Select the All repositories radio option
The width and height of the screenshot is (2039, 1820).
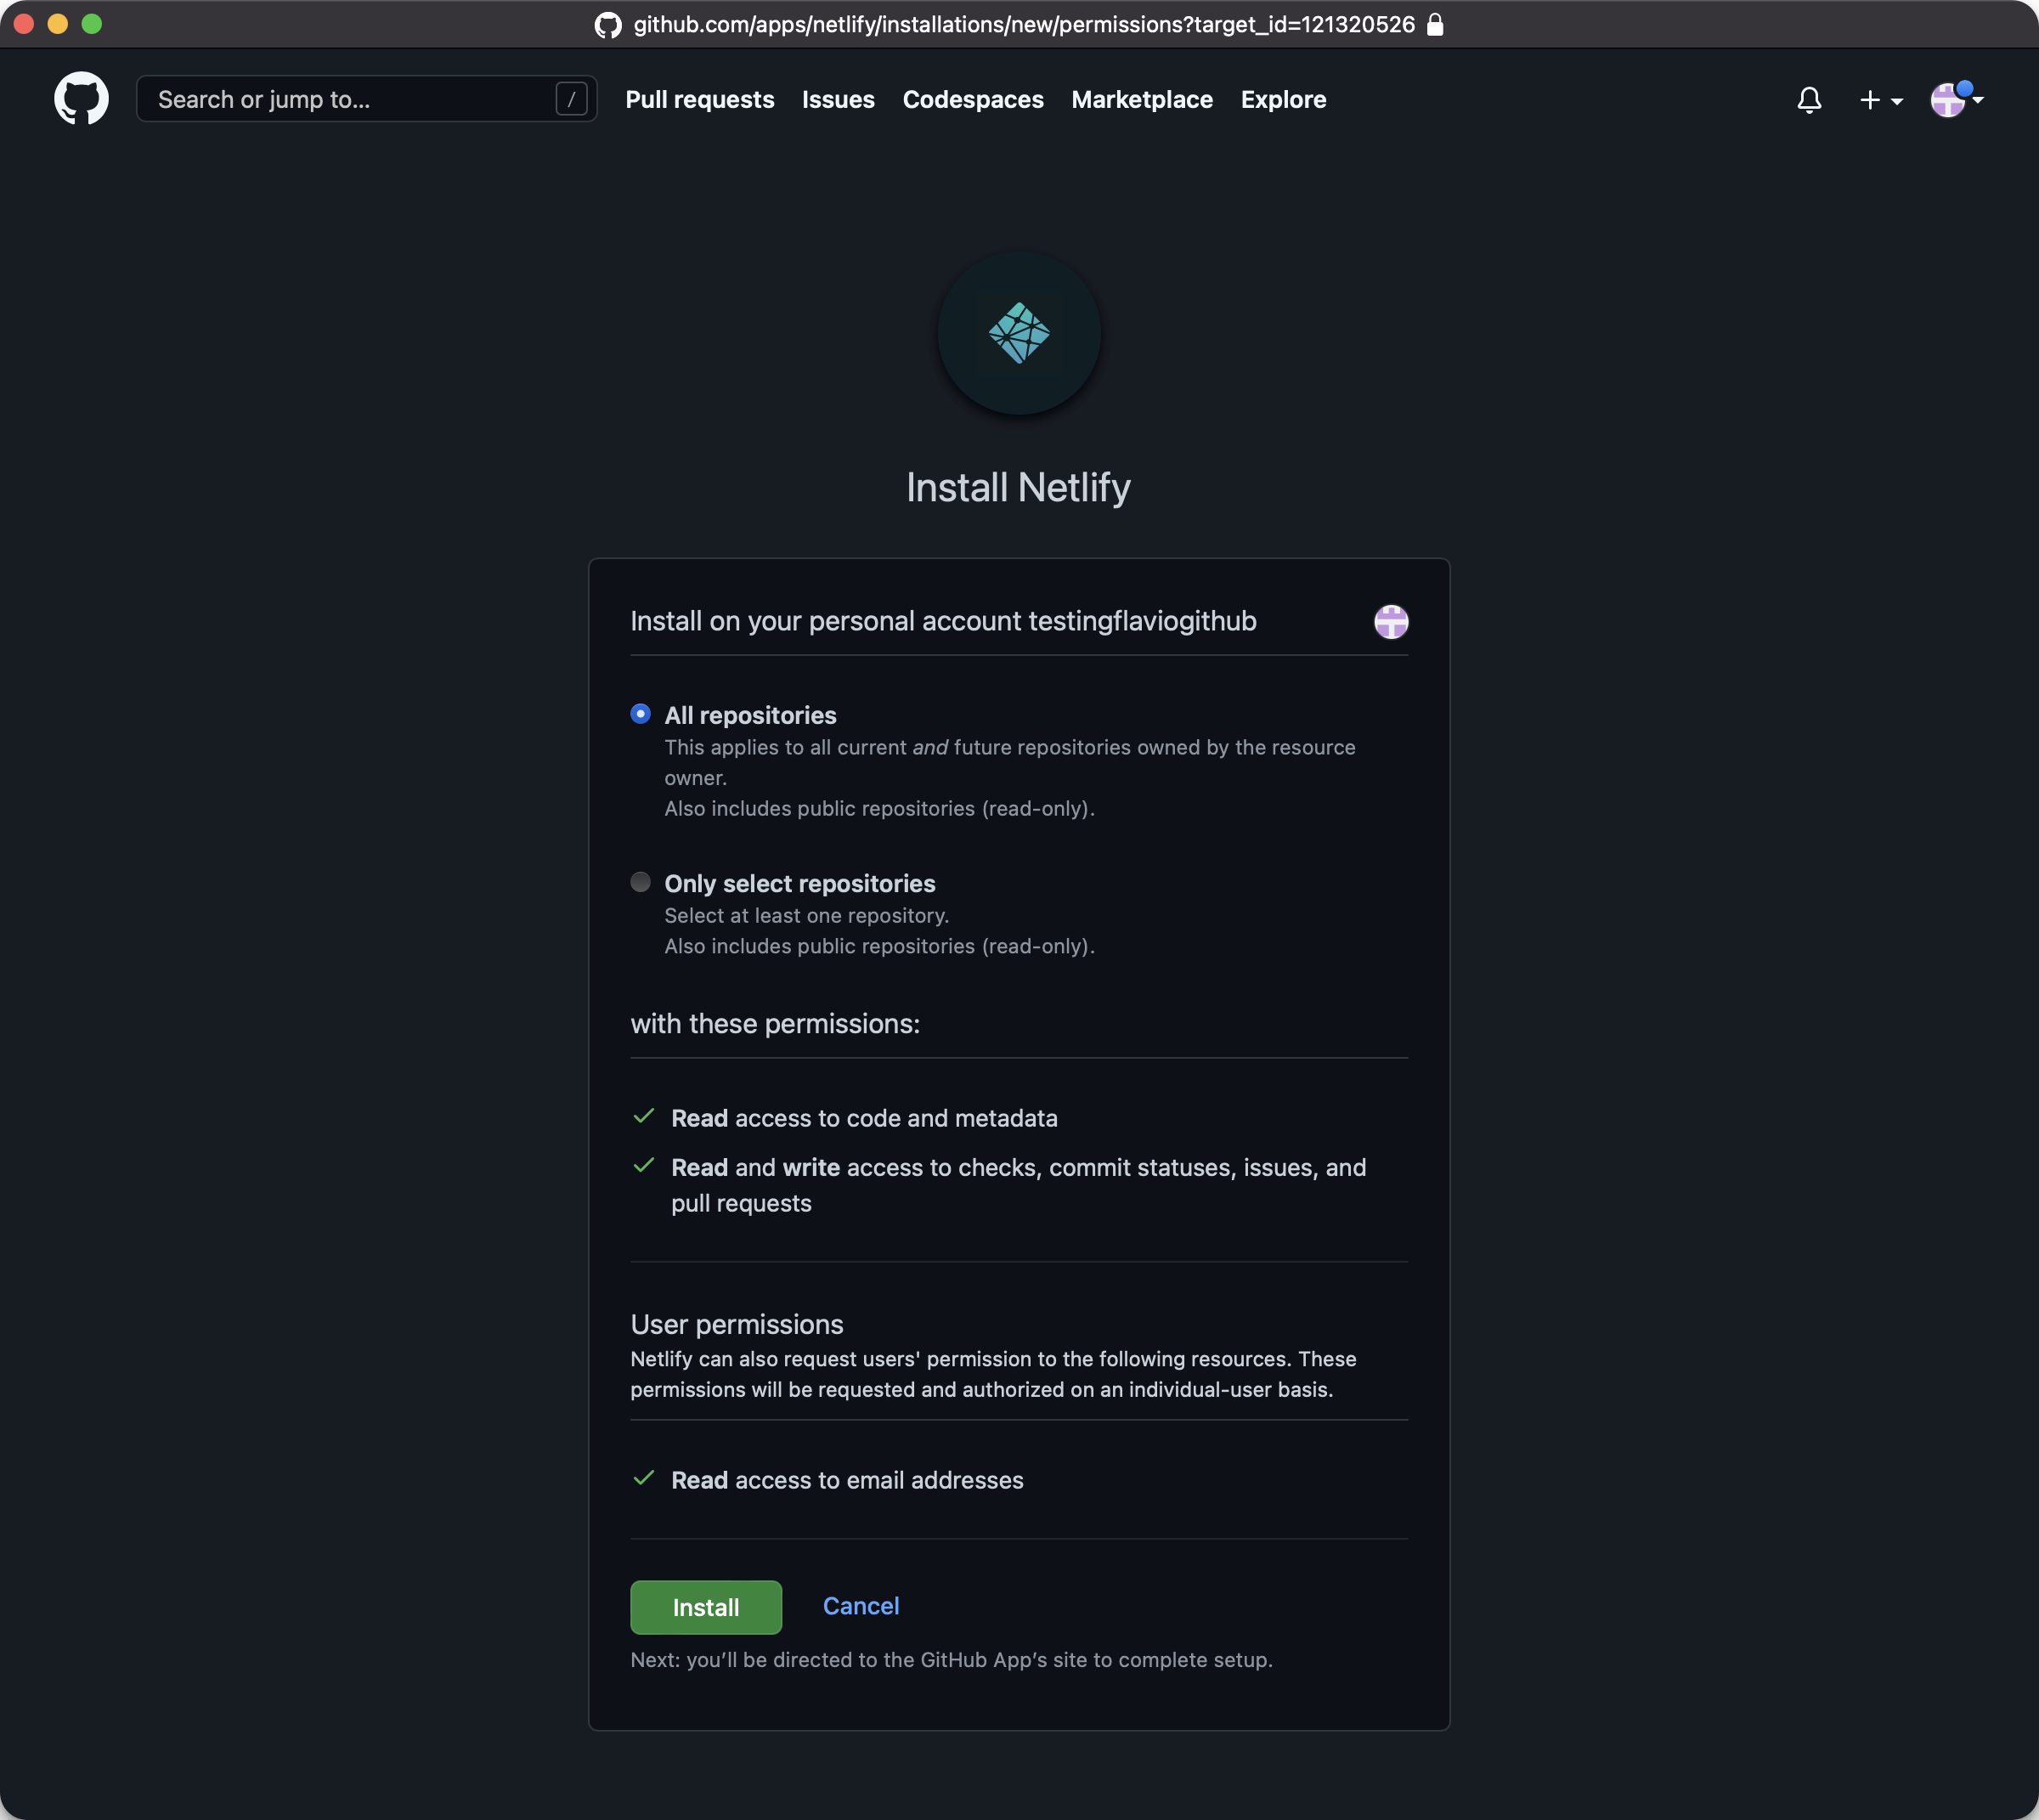640,714
